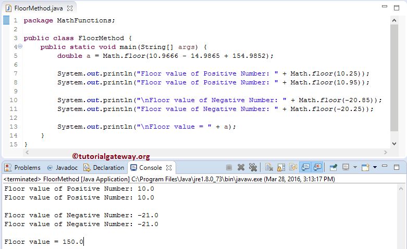Switch to the Problems tab
Screen dimensions: 407x249
point(22,168)
